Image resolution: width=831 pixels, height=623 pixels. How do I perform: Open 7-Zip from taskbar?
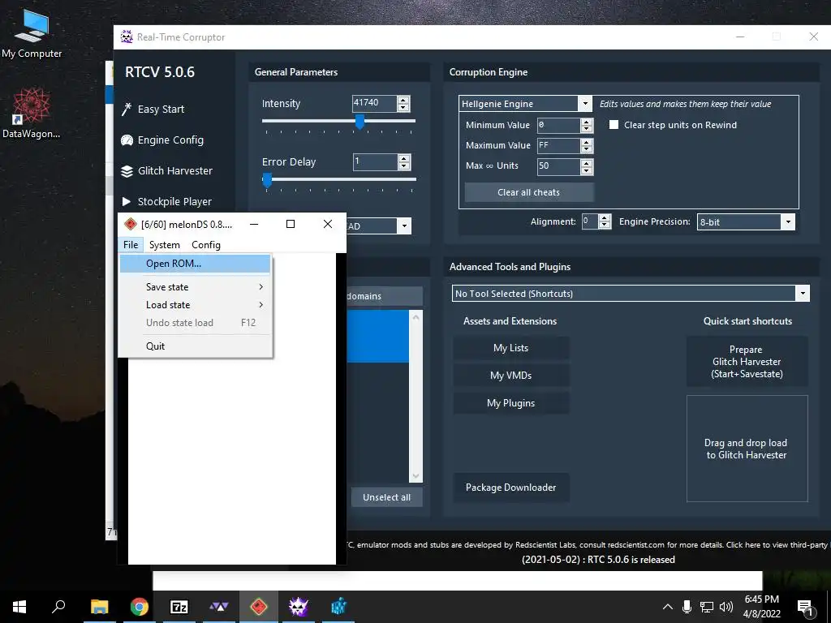(179, 607)
